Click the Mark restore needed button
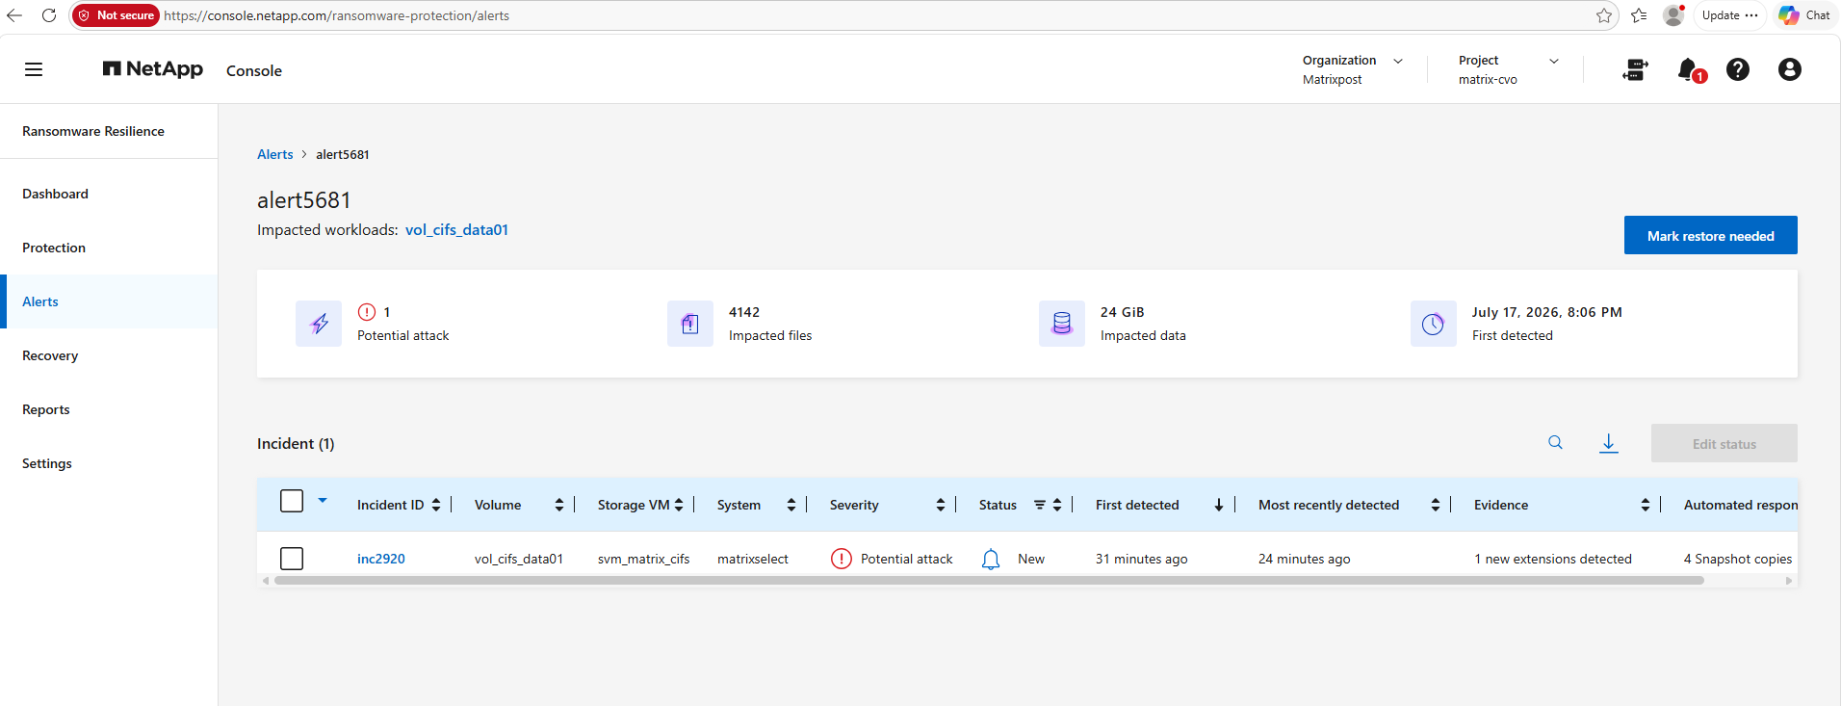Viewport: 1841px width, 706px height. (1710, 235)
